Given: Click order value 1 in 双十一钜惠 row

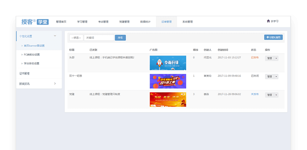Looking at the screenshot, I should [x=194, y=76].
